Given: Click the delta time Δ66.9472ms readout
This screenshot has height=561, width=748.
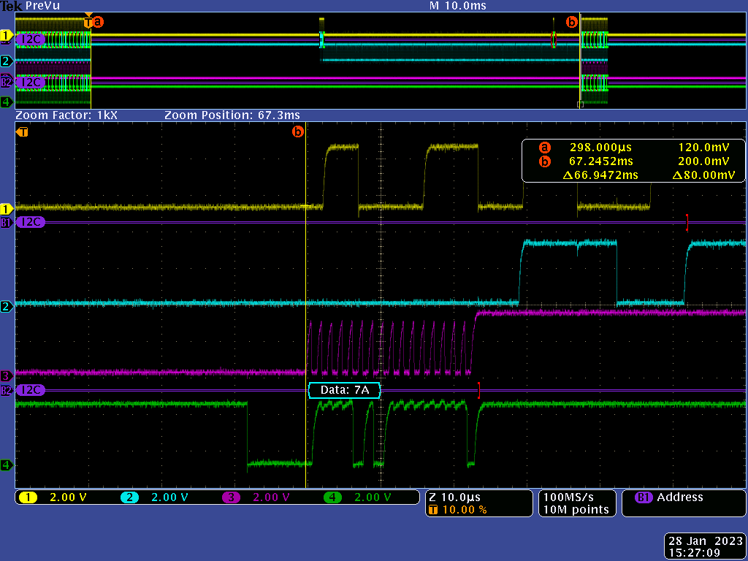Looking at the screenshot, I should pos(600,175).
